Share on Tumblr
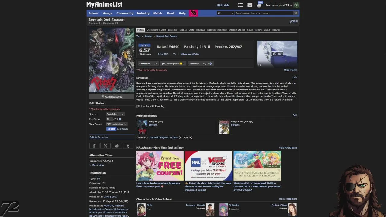Viewport: 386px width, 217px height. (x=128, y=146)
